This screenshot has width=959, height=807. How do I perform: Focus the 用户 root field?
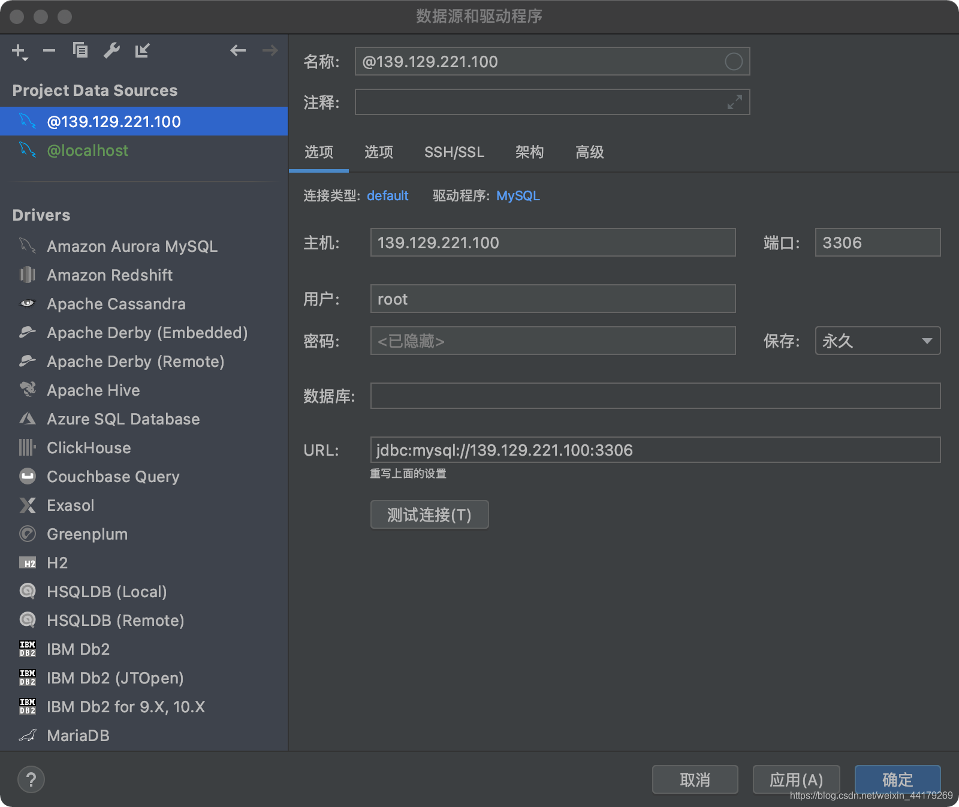(553, 299)
